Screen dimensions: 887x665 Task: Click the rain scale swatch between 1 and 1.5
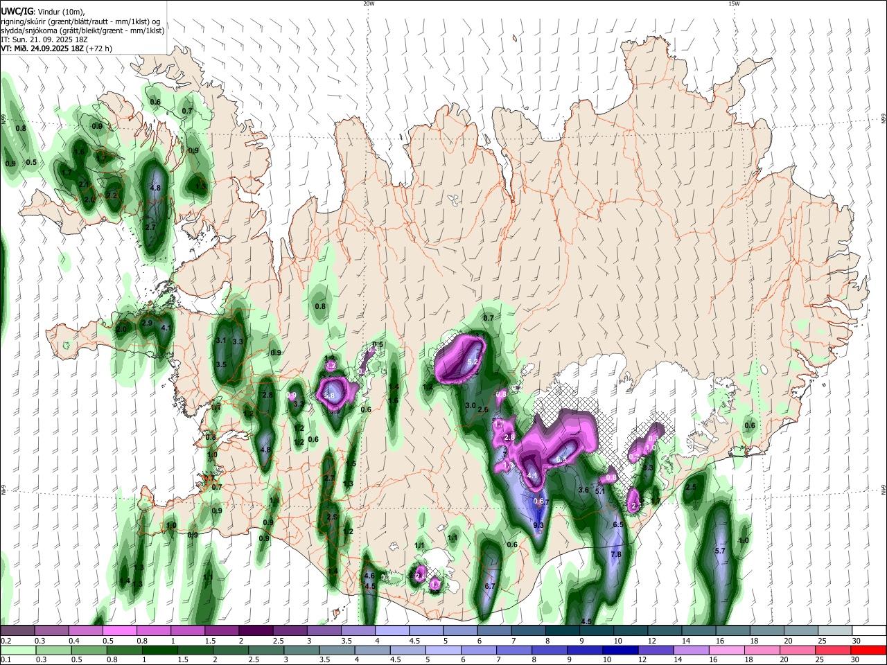point(159,650)
